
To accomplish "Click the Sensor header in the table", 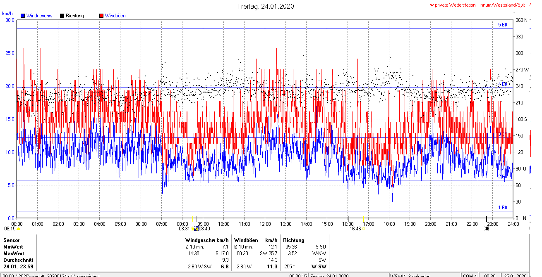I will coord(12,240).
